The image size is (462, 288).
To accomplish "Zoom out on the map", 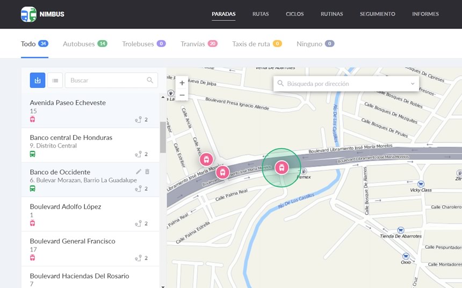I will tap(182, 95).
